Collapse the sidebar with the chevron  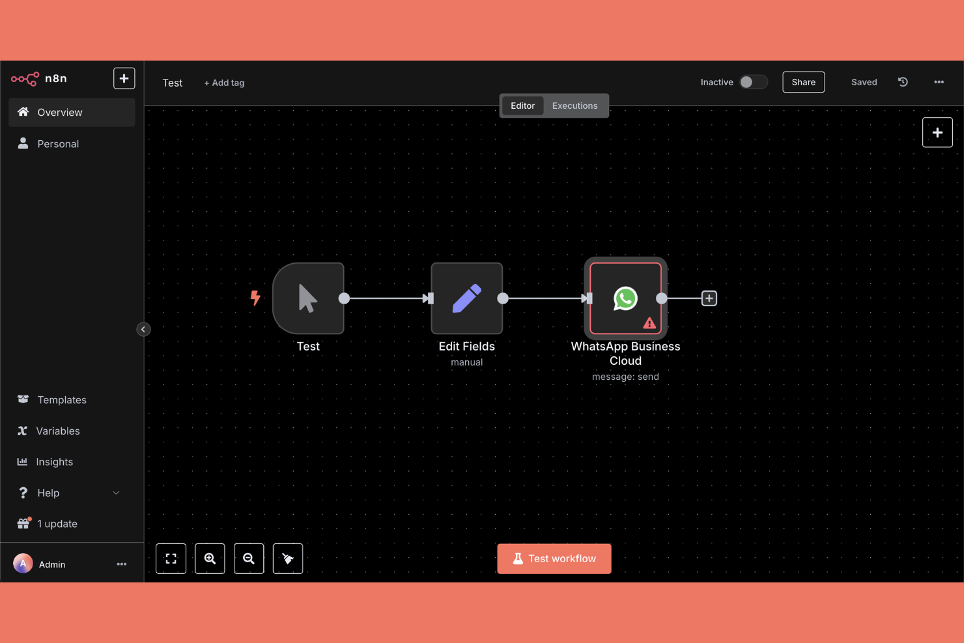pyautogui.click(x=143, y=329)
